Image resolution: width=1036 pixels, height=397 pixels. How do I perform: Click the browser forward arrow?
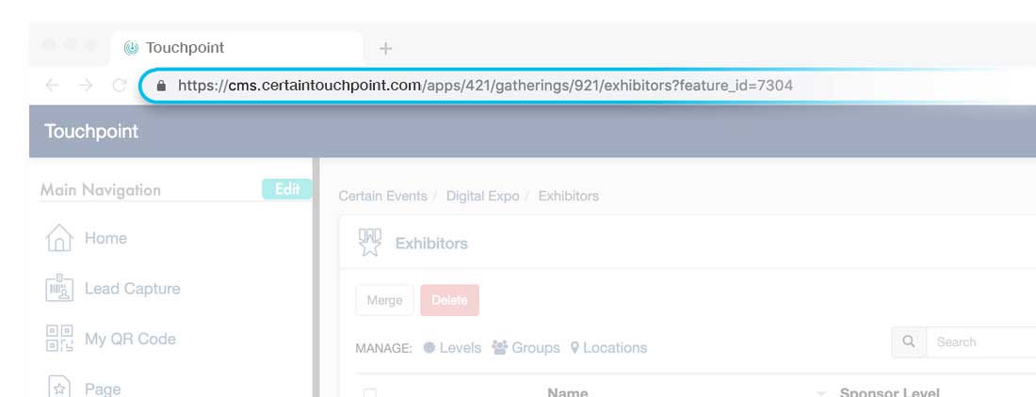coord(86,85)
